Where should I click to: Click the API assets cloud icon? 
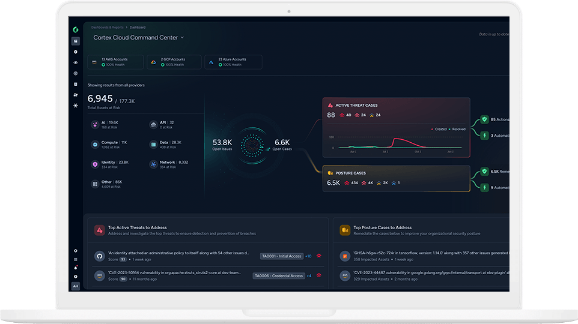[153, 125]
